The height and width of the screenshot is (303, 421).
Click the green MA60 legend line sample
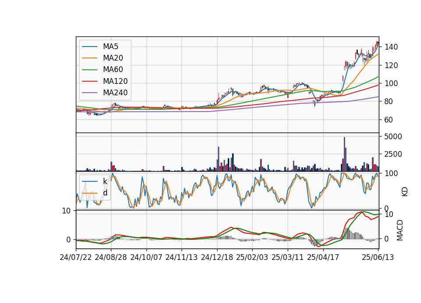[x=89, y=70]
